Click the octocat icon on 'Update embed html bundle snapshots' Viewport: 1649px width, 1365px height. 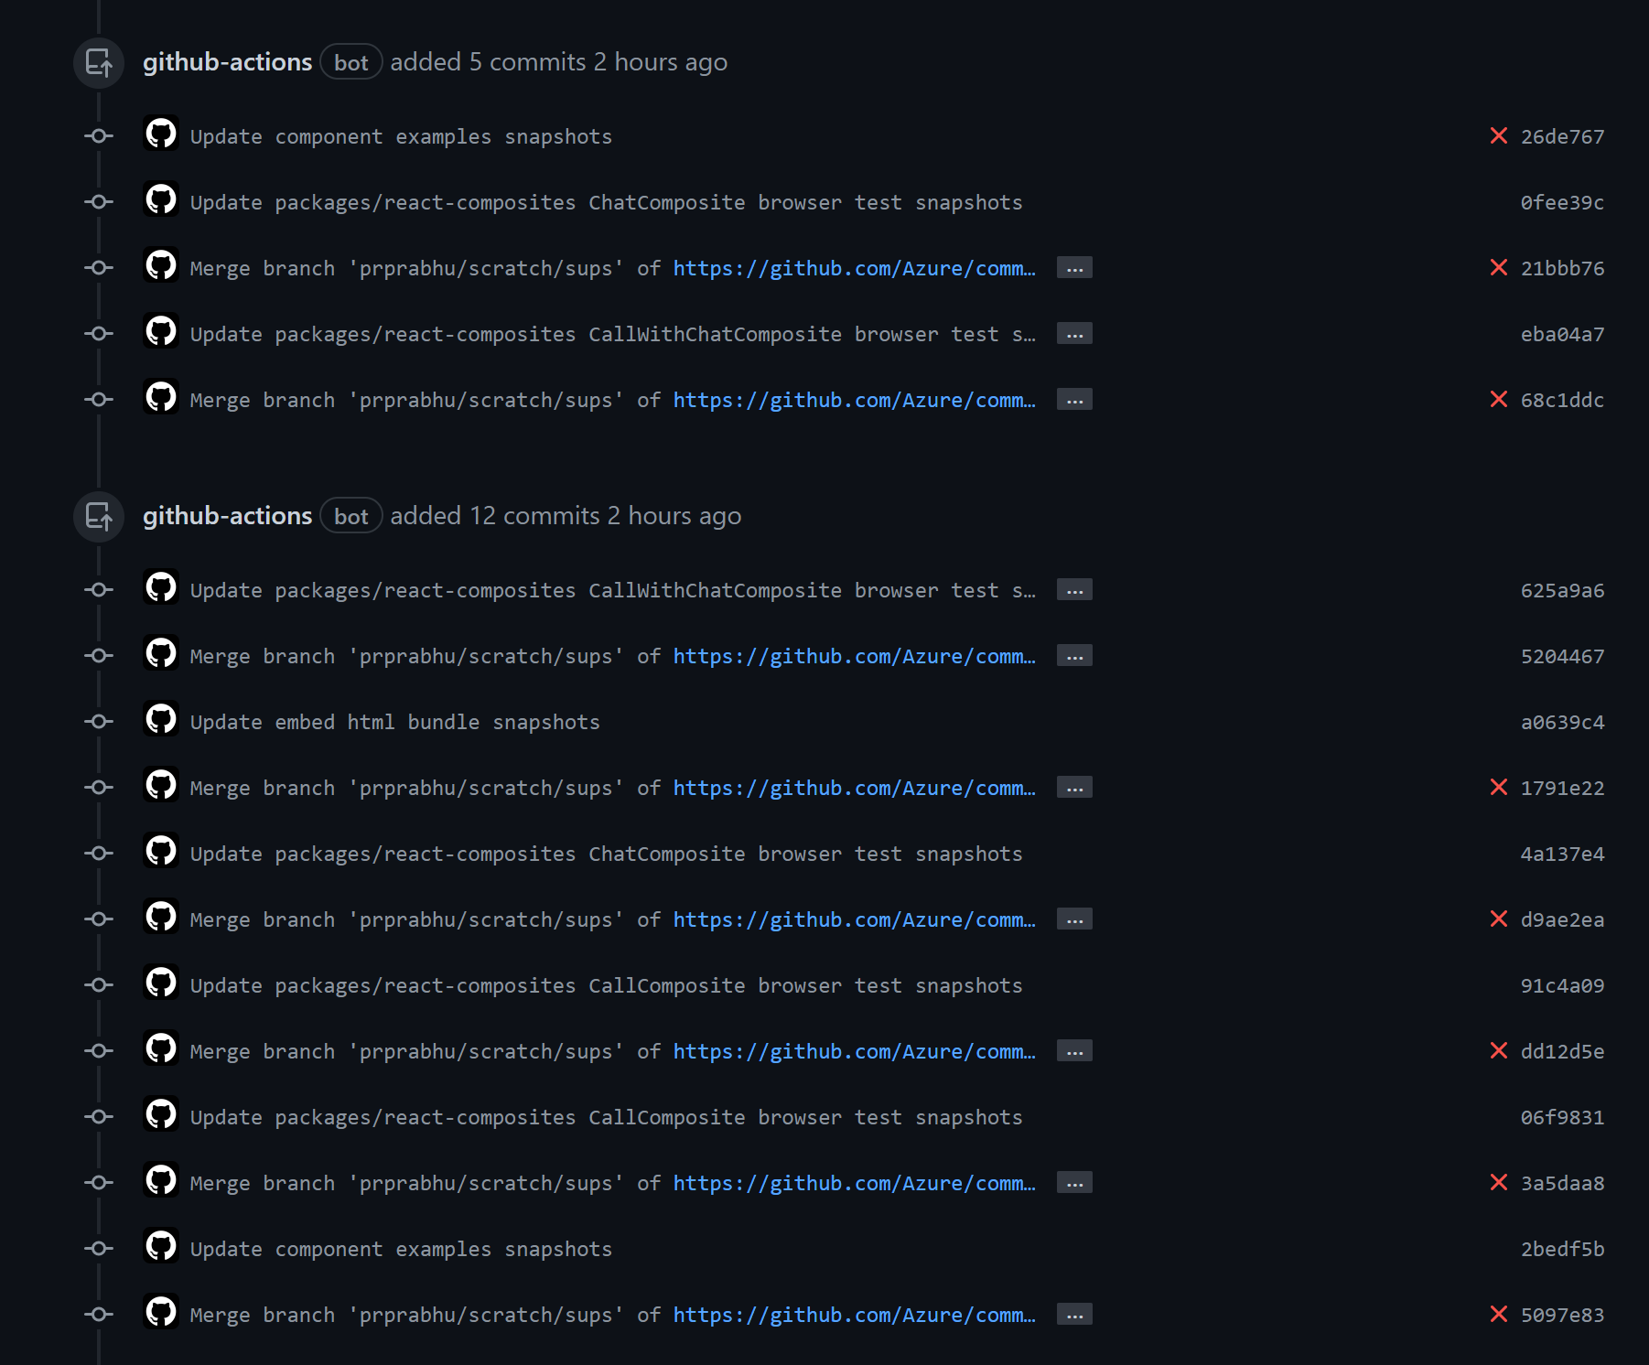pyautogui.click(x=161, y=721)
